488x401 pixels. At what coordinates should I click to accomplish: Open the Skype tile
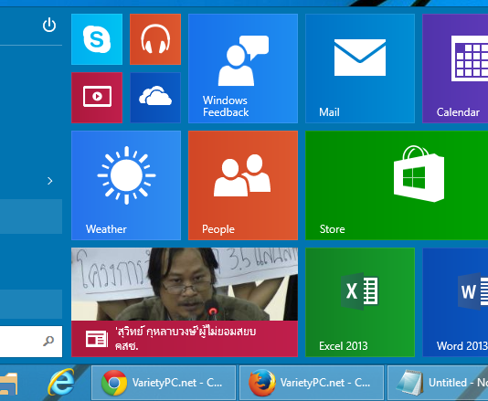pyautogui.click(x=97, y=39)
